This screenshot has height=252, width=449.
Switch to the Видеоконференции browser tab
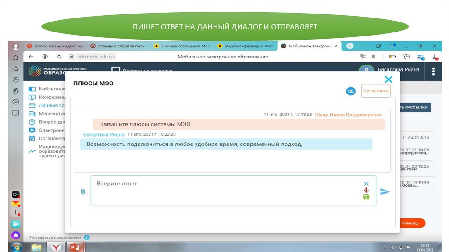tap(246, 46)
